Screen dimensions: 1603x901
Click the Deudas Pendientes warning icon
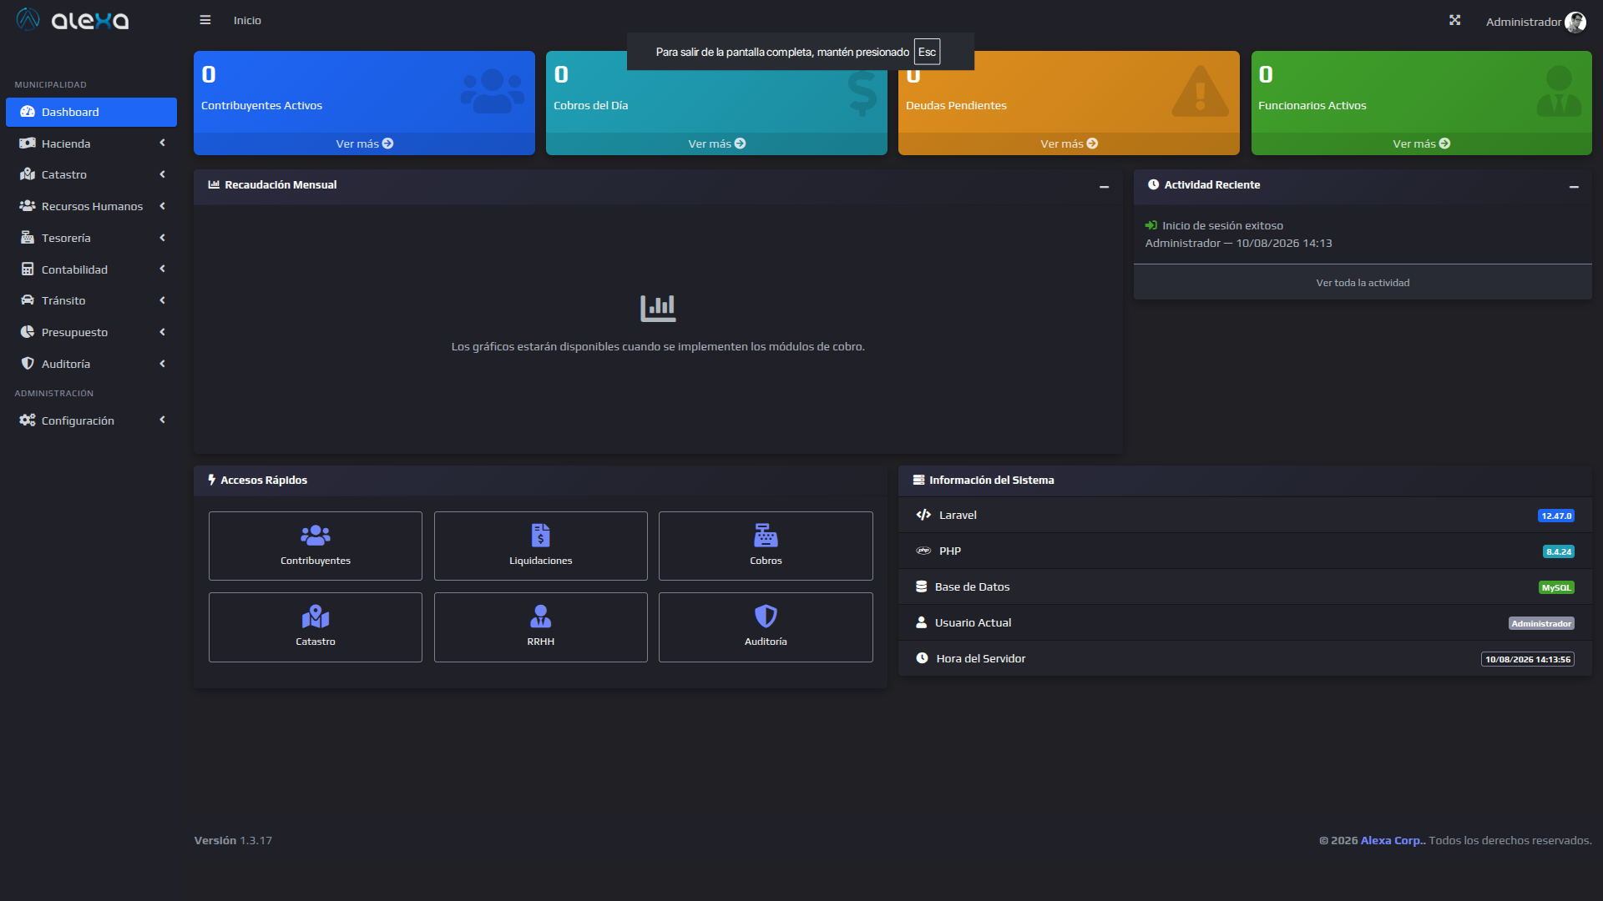1200,91
